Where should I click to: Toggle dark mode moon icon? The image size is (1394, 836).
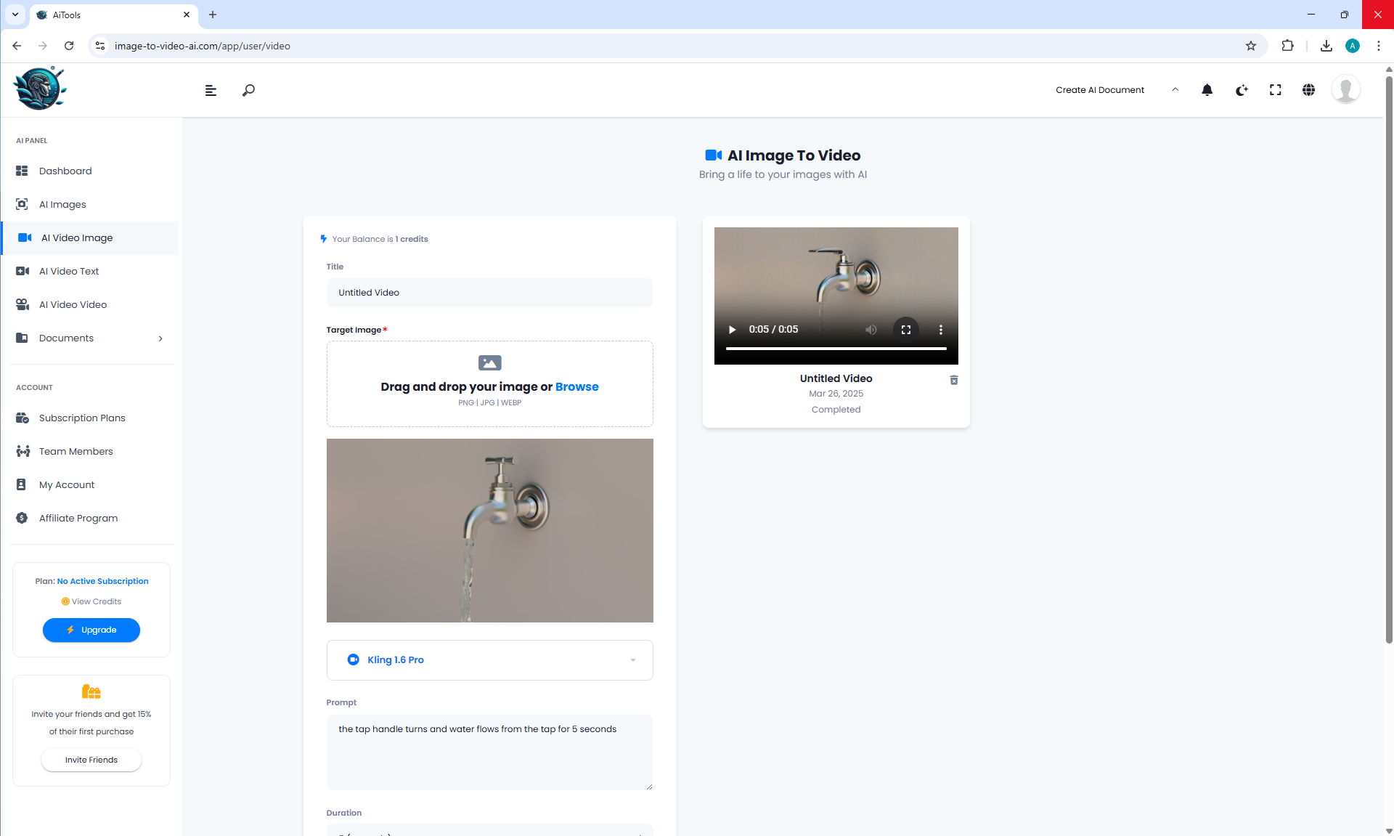pos(1242,90)
